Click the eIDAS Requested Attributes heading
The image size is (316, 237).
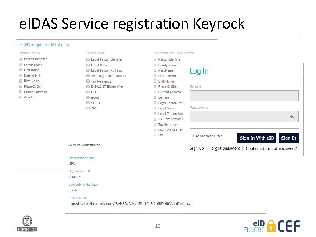(x=44, y=44)
